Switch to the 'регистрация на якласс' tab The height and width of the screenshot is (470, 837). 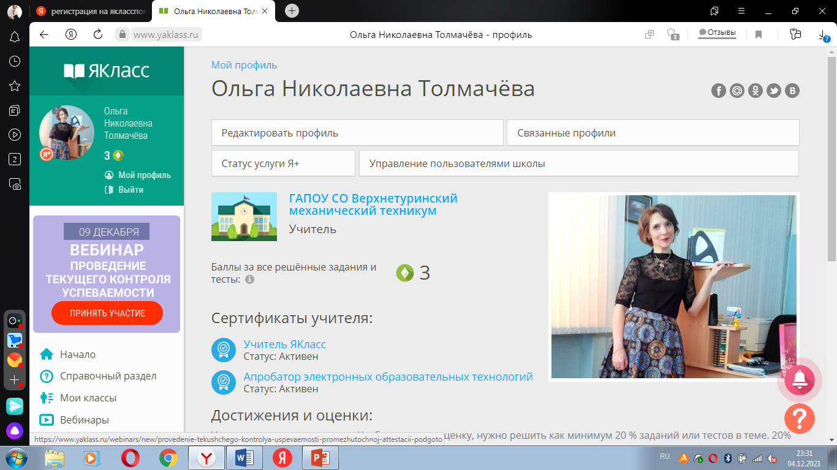[x=89, y=11]
